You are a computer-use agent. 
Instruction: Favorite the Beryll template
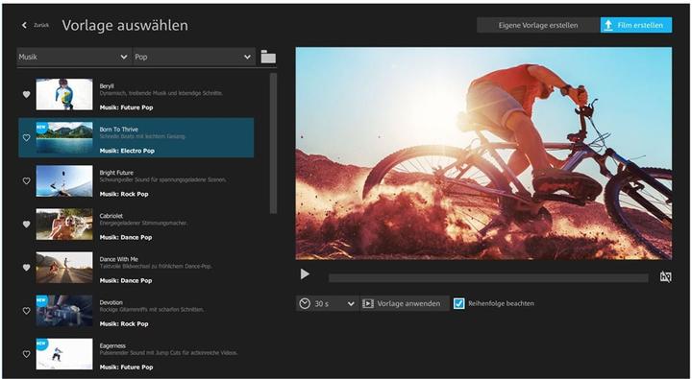tap(27, 94)
